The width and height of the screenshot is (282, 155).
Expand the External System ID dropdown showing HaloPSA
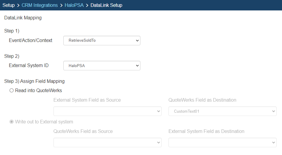tap(102, 66)
